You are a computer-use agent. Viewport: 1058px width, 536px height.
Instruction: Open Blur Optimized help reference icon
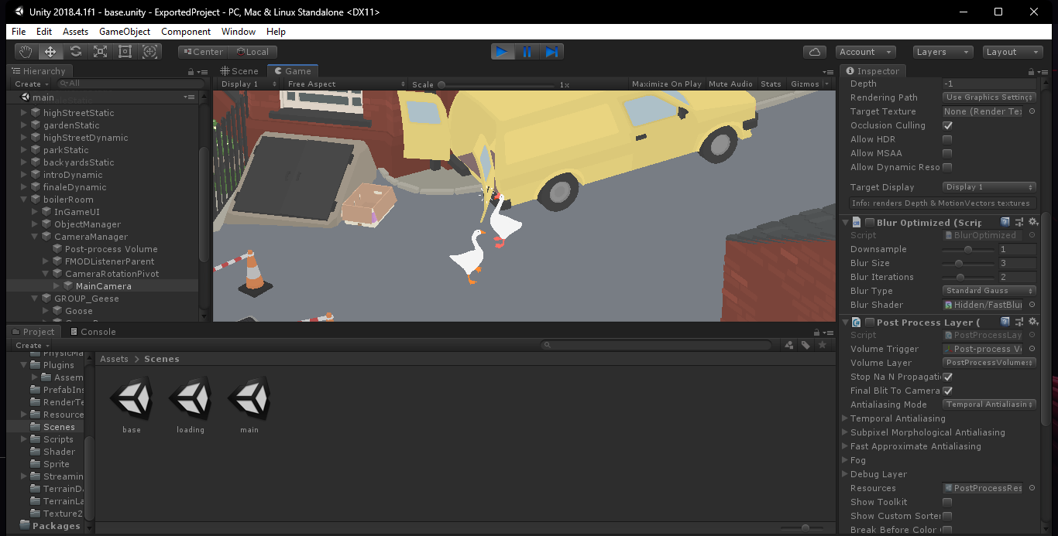tap(1005, 223)
